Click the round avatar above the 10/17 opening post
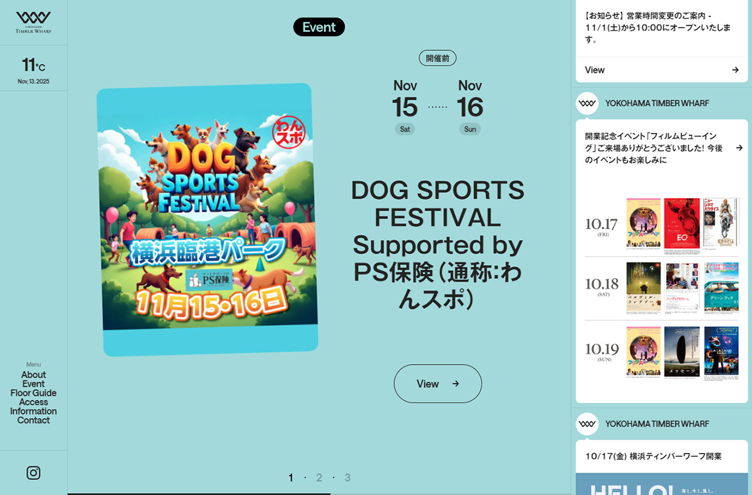752x495 pixels. click(x=587, y=424)
